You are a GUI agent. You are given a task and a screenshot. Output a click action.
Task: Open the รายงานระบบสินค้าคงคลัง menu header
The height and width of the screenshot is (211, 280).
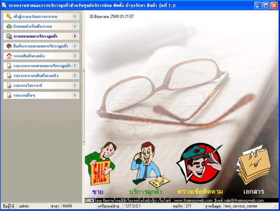point(41,76)
